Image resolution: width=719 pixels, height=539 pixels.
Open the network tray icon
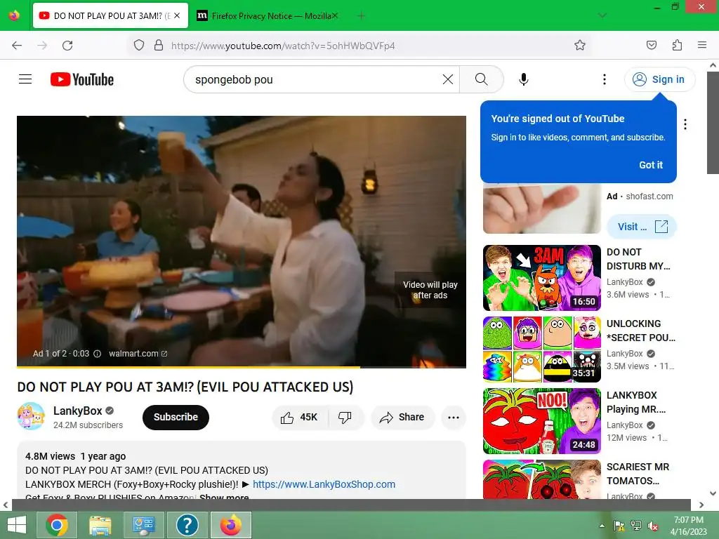[x=636, y=526]
